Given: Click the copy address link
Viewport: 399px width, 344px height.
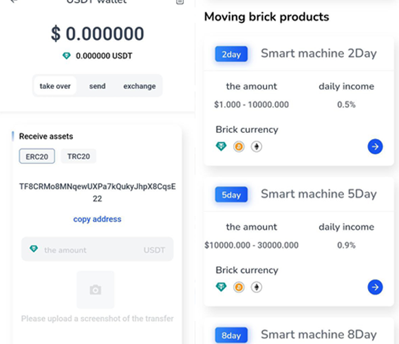Looking at the screenshot, I should tap(97, 219).
